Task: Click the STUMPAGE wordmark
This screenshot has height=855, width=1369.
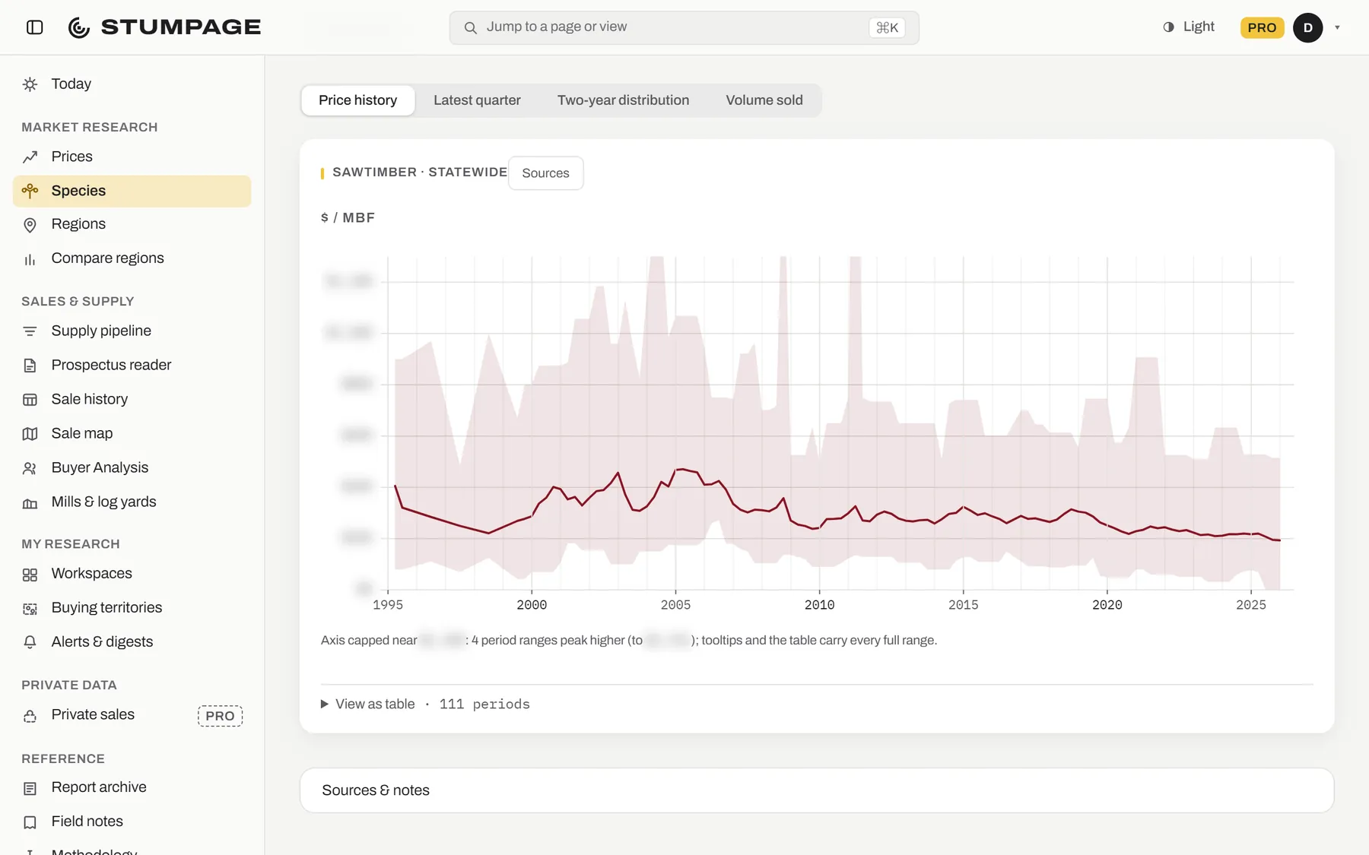Action: 180,27
